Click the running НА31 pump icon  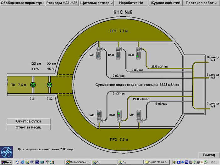pyautogui.click(x=120, y=116)
